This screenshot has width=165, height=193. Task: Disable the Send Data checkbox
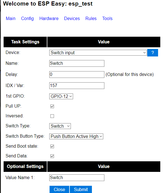(52, 156)
